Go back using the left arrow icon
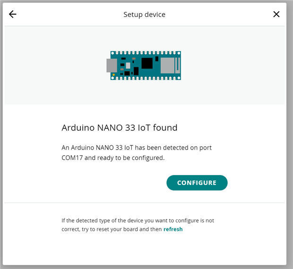 (13, 14)
